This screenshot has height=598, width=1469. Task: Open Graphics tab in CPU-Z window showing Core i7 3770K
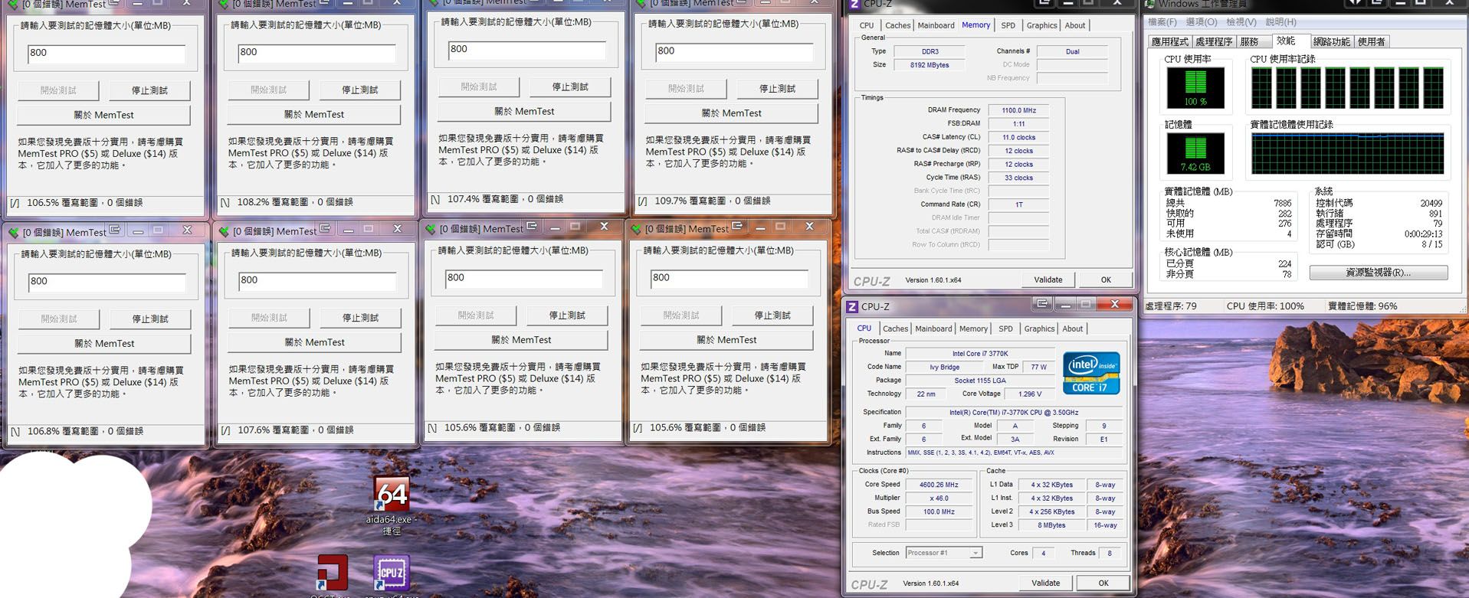click(1039, 328)
